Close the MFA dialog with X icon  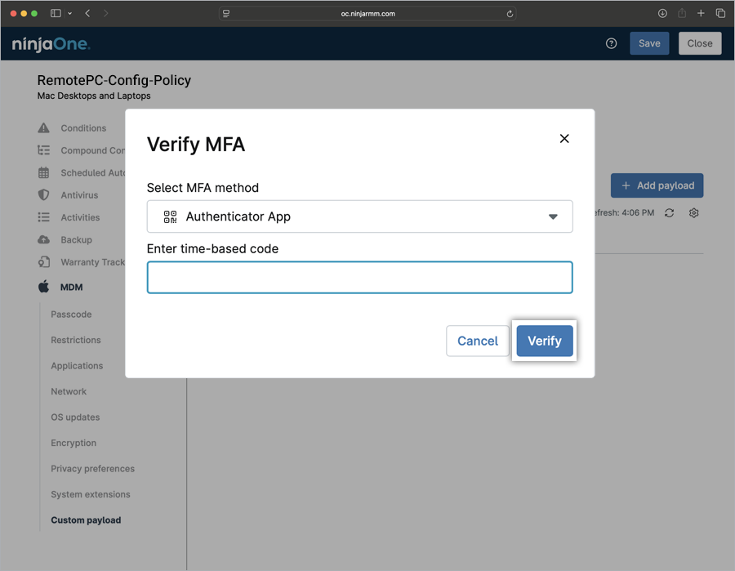coord(564,139)
